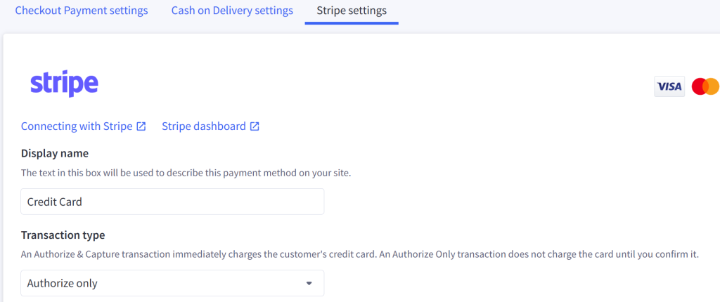
Task: Click the Transaction type heading label
Action: pyautogui.click(x=63, y=235)
